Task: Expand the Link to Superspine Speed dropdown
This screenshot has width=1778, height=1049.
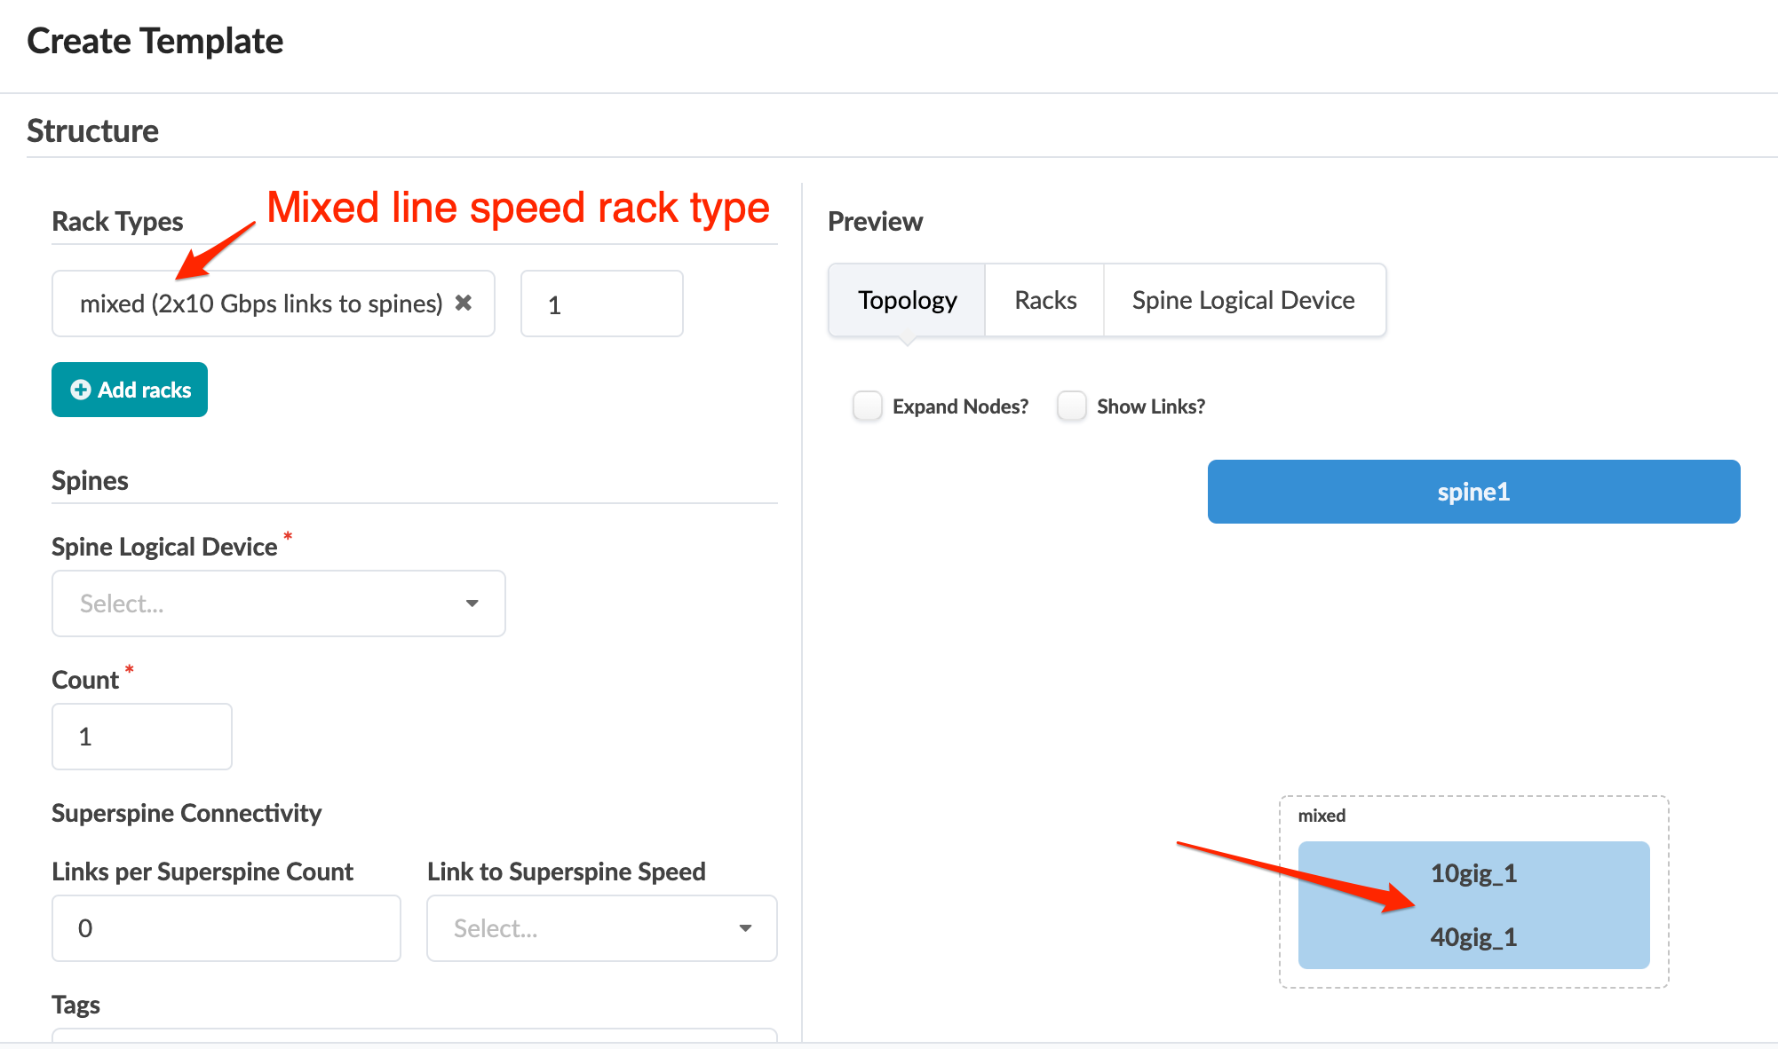Action: point(601,928)
